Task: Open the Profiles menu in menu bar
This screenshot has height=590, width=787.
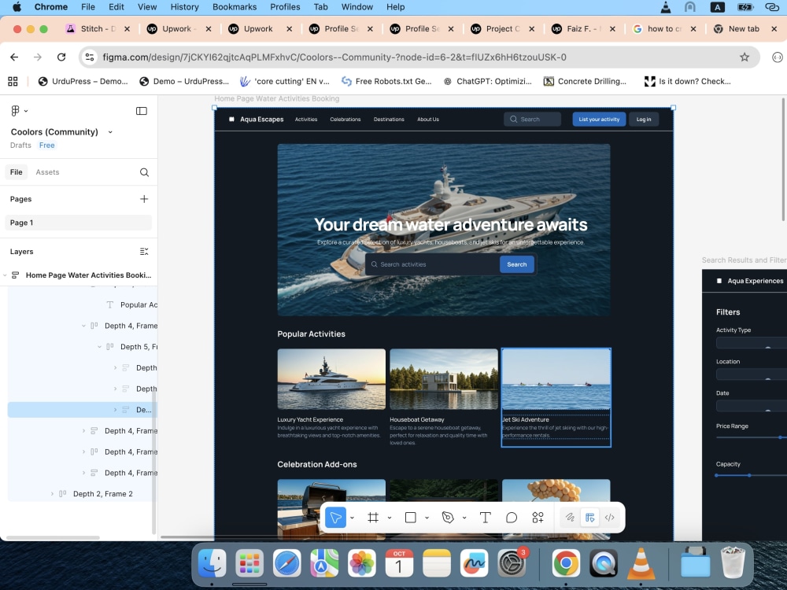Action: [x=285, y=7]
